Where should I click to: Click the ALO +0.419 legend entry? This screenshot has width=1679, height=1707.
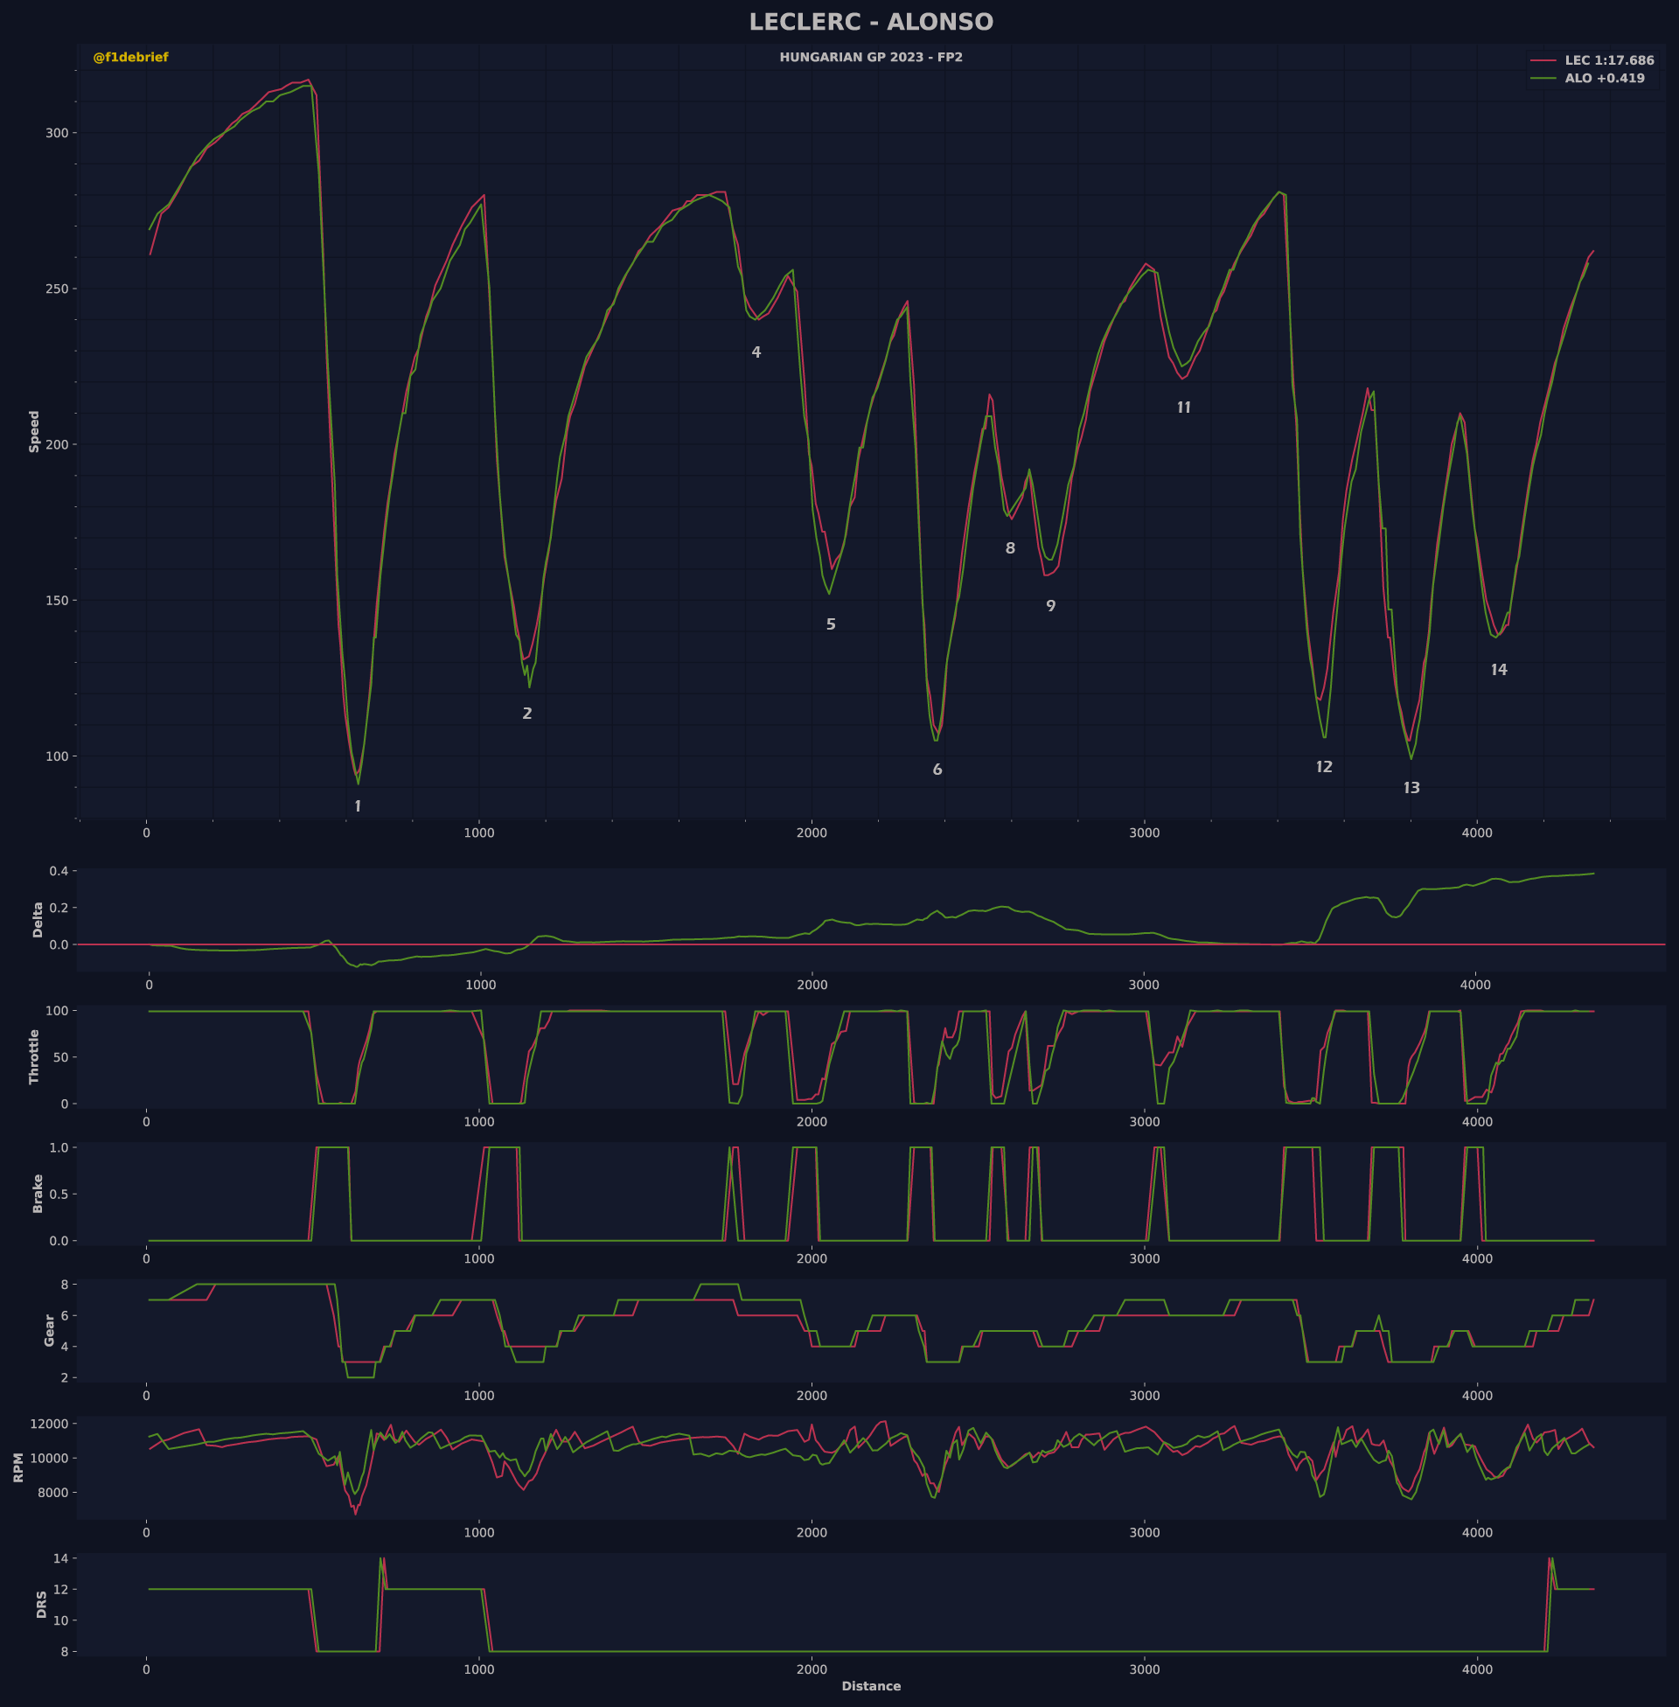[1604, 79]
